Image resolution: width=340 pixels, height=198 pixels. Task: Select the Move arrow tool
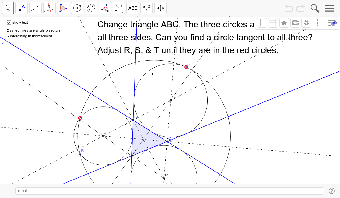(x=8, y=8)
